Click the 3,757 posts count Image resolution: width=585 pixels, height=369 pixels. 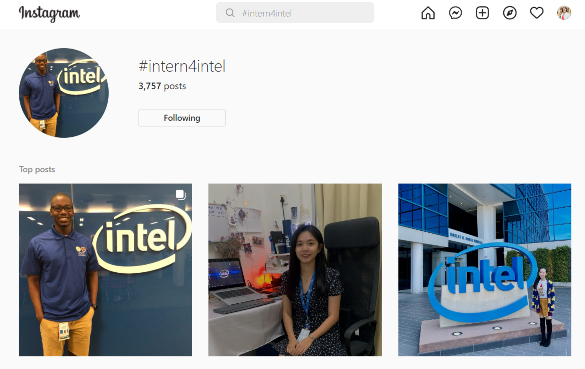[x=162, y=86]
